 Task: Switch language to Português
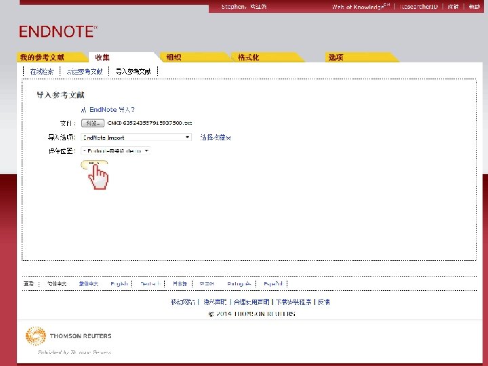click(x=239, y=283)
